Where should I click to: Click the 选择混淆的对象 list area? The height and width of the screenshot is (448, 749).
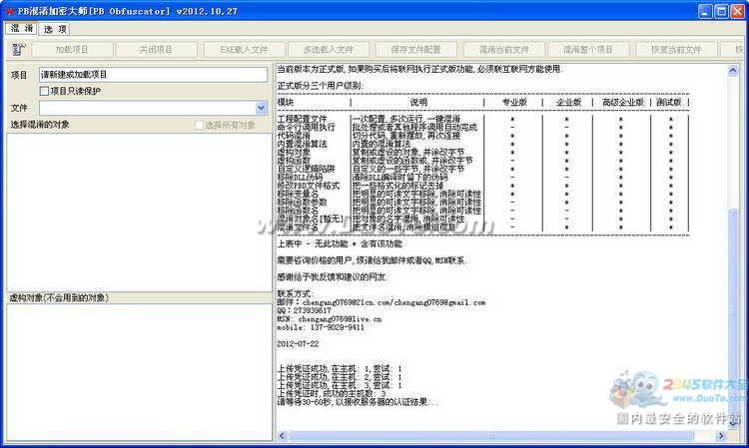[x=139, y=212]
